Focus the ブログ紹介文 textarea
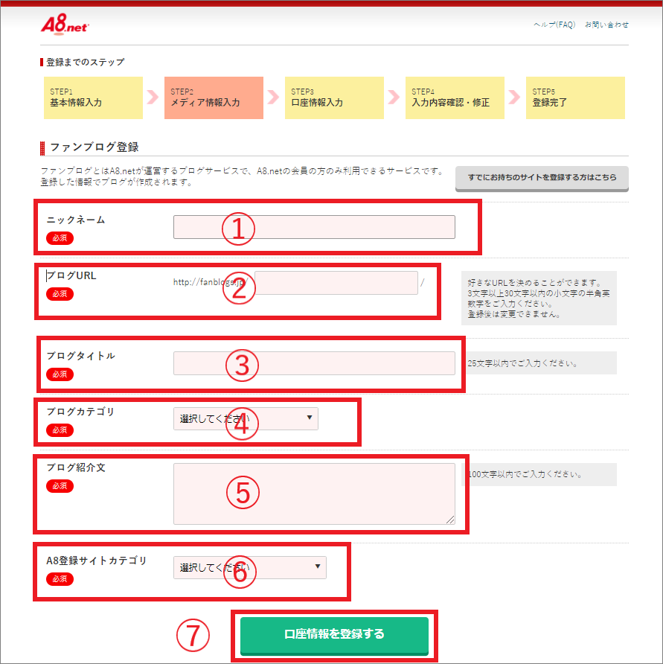This screenshot has height=664, width=663. click(314, 494)
